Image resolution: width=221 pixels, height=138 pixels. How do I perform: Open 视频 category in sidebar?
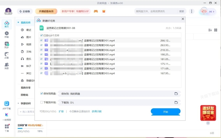[26, 45]
